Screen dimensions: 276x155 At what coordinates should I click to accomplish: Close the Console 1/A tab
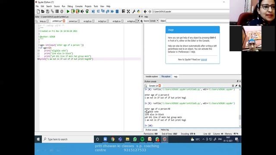coord(160,86)
